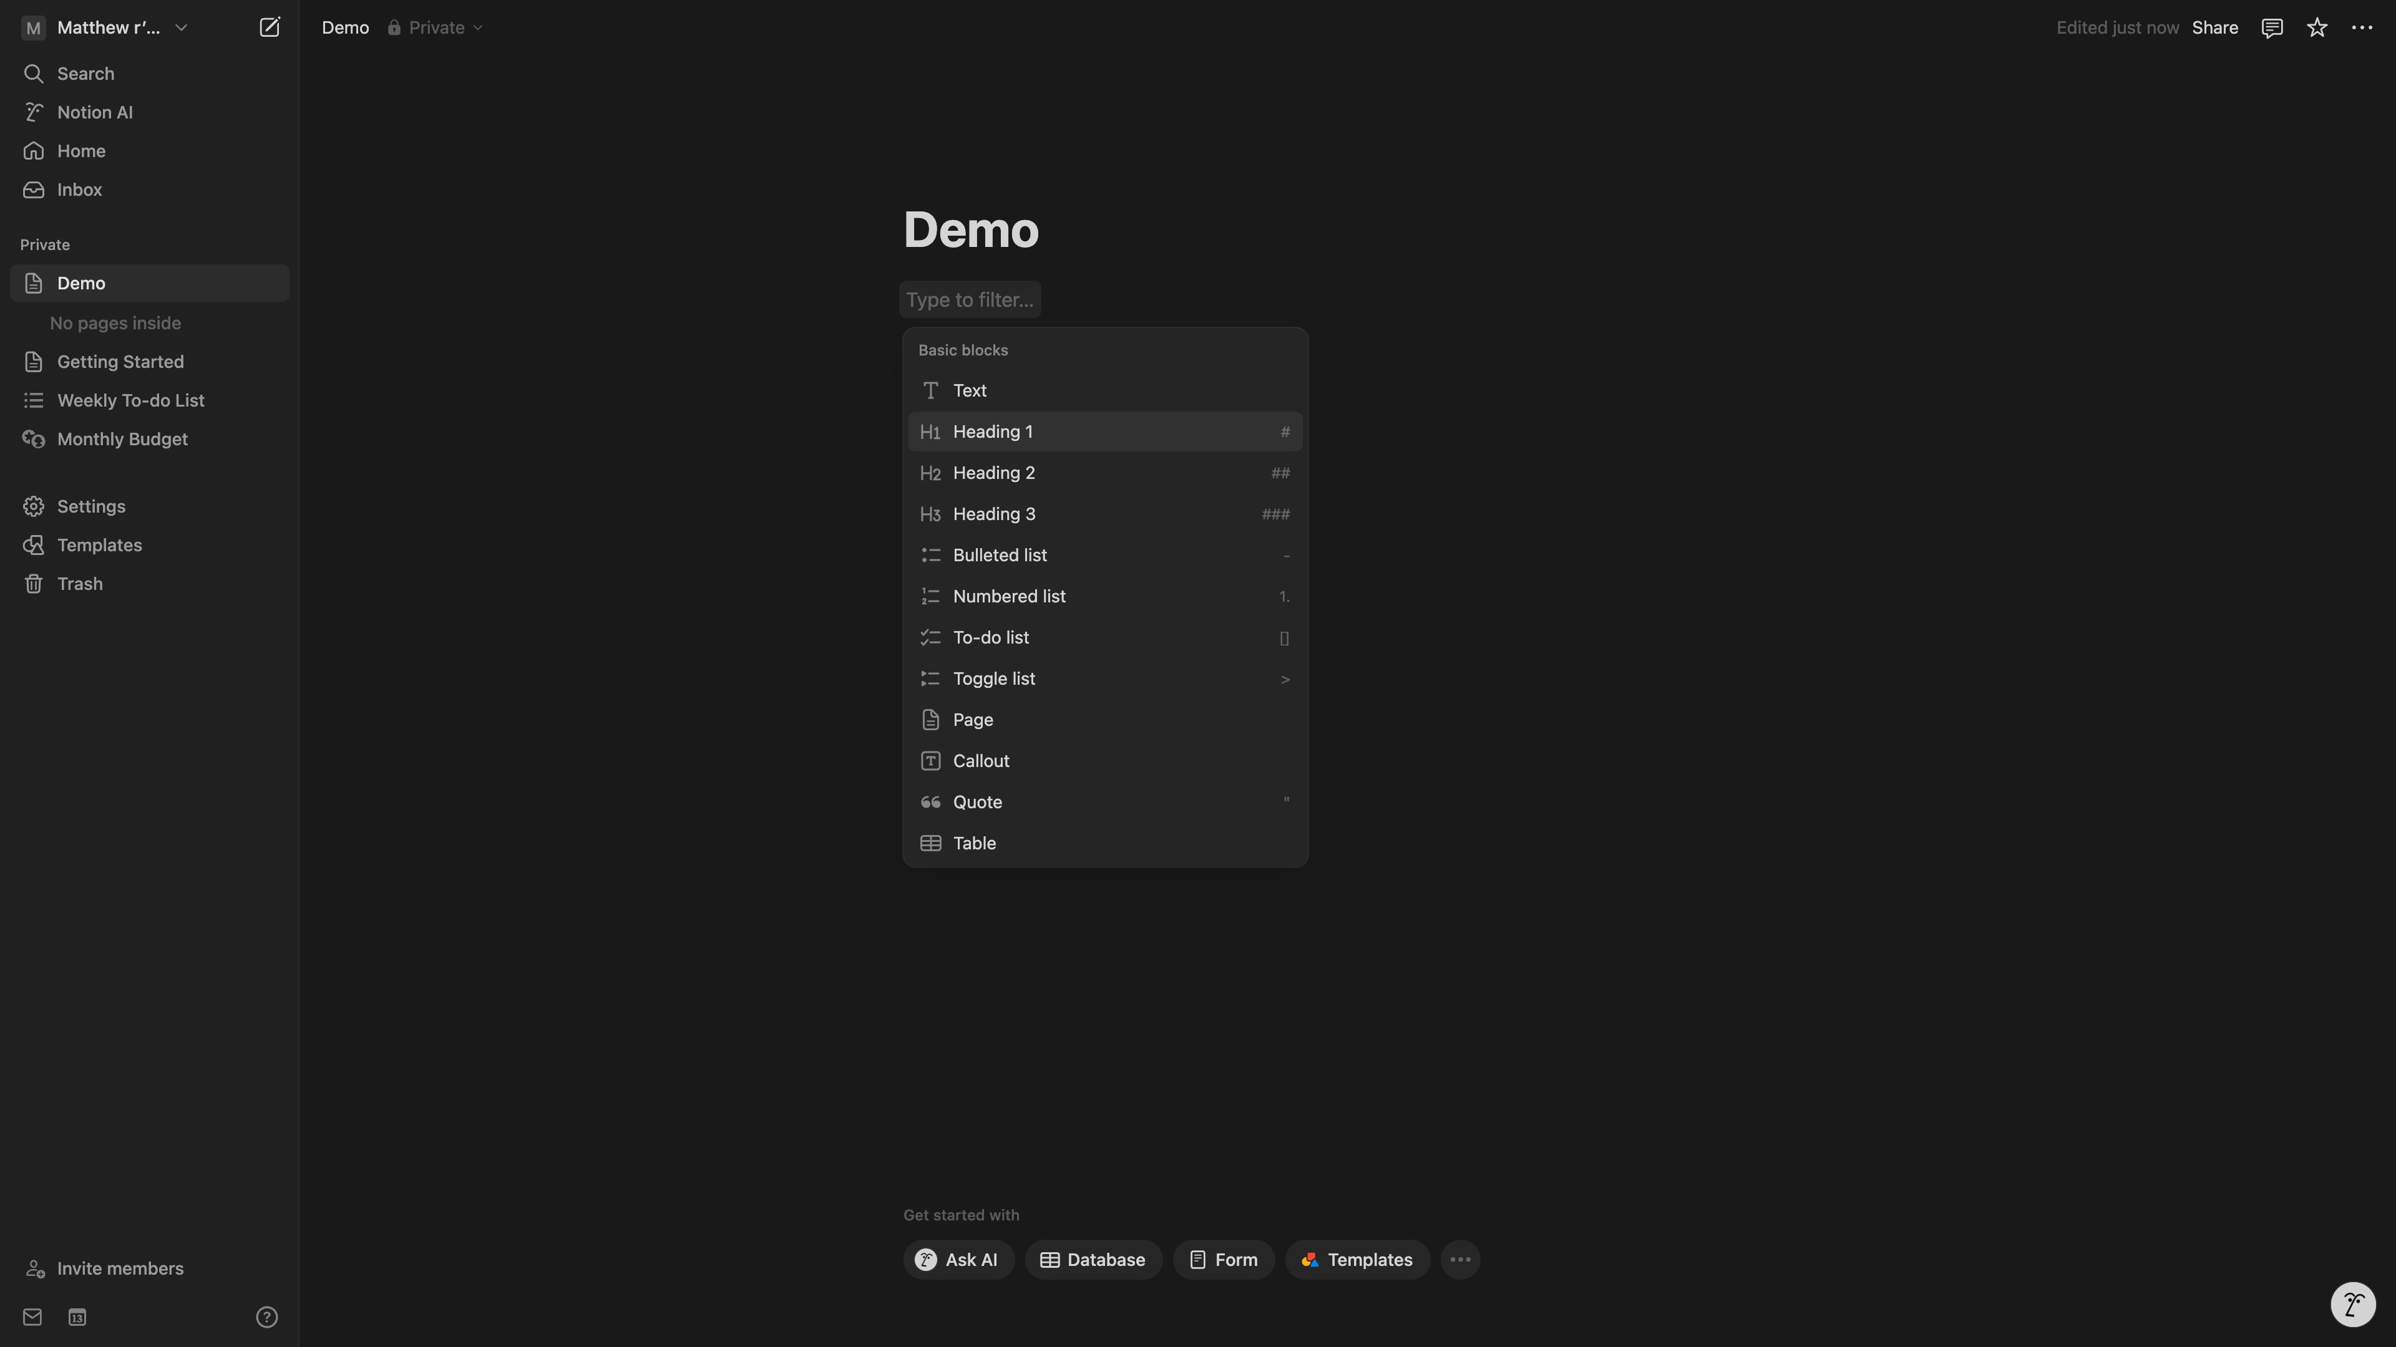
Task: Open the Monthly Budget page
Action: tap(149, 440)
